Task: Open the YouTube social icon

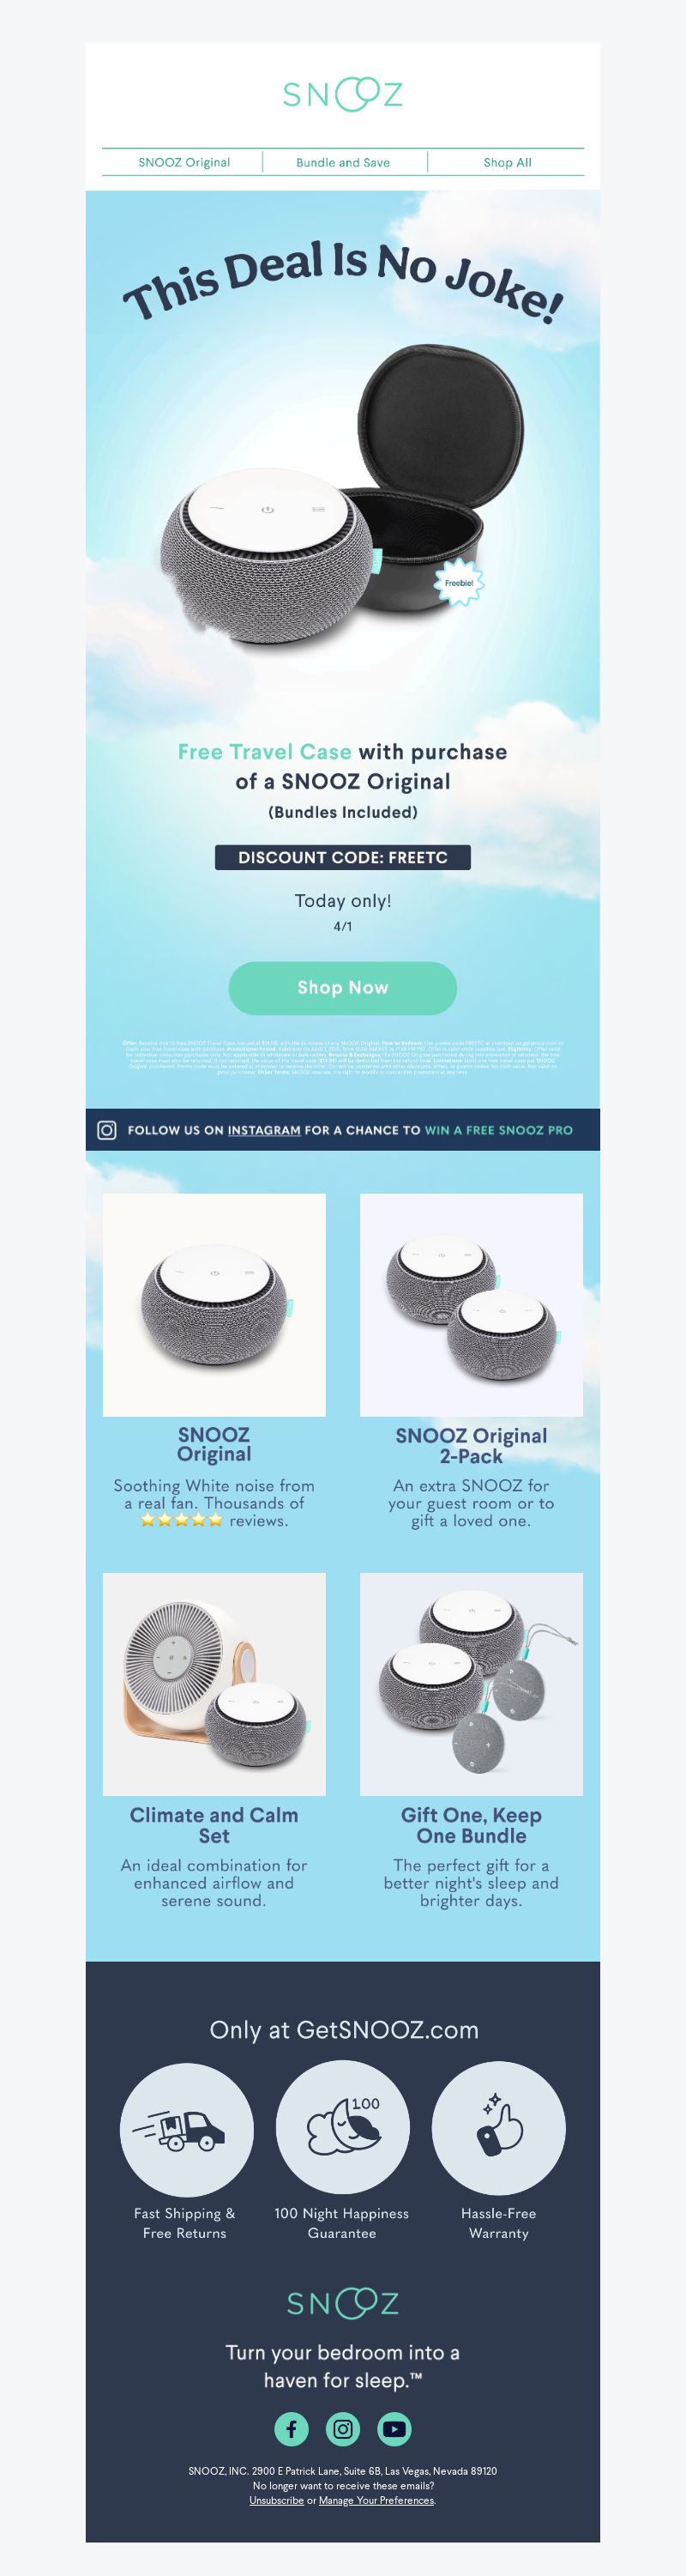Action: click(394, 2427)
